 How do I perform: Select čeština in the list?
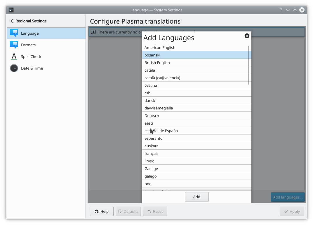point(197,85)
